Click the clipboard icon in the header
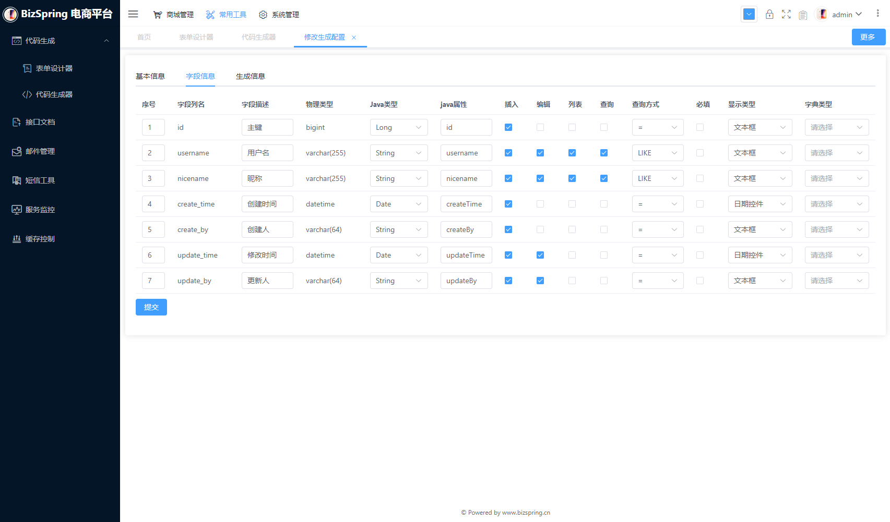The image size is (890, 522). click(x=803, y=15)
